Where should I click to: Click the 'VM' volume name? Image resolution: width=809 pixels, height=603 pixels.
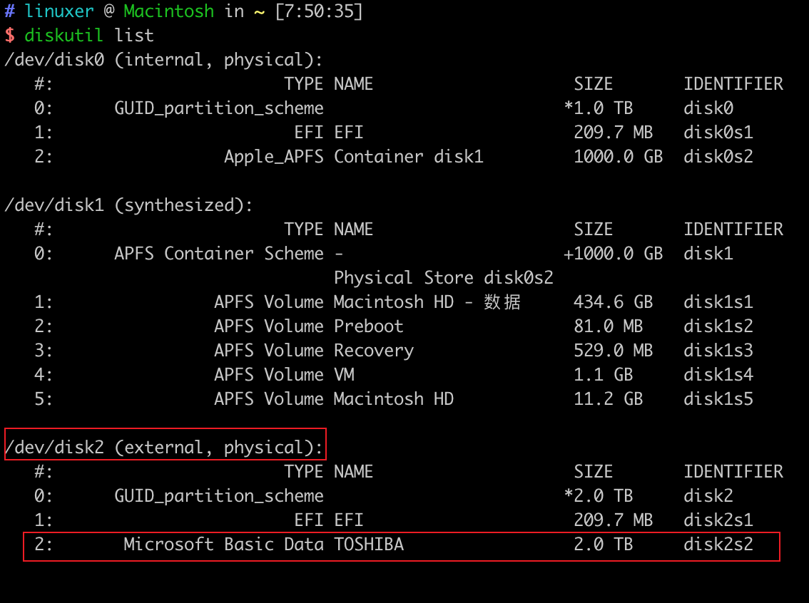344,375
